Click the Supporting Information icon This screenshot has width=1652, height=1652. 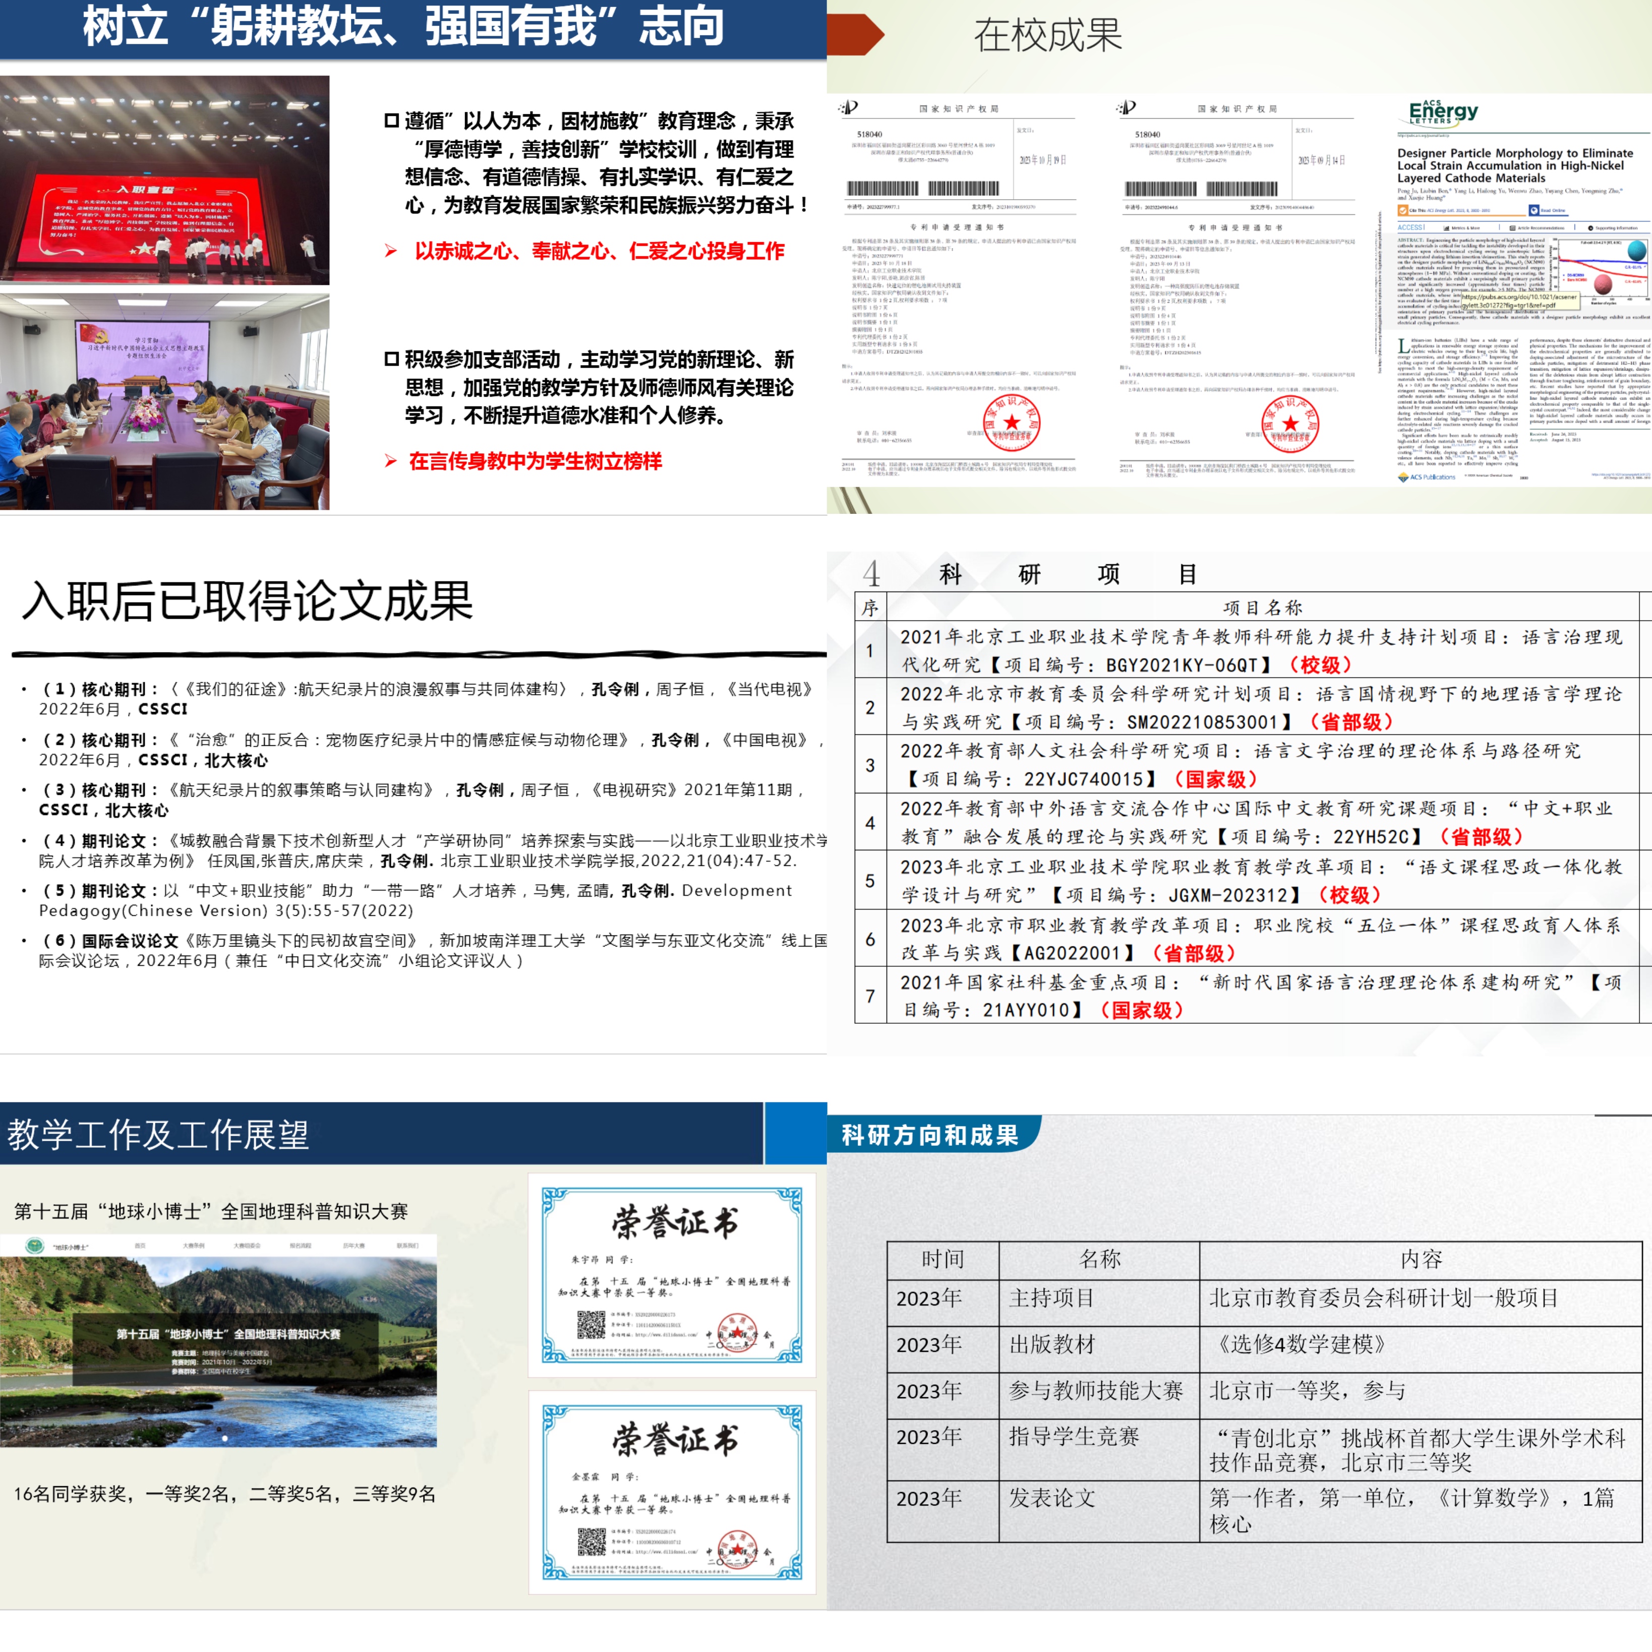click(1590, 228)
